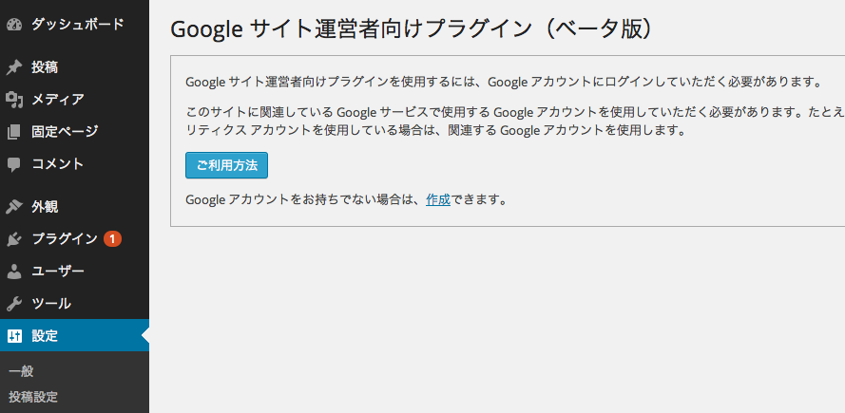845x413 pixels.
Task: Click the sliders icon beside 設定
Action: tap(14, 336)
